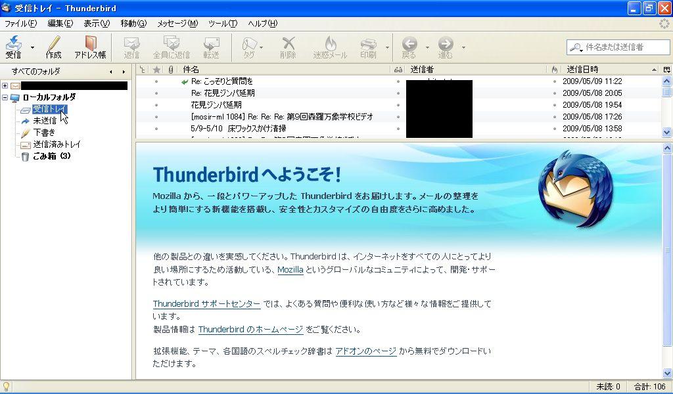Open the アドオンのページ link
The height and width of the screenshot is (394, 673).
[x=365, y=351]
